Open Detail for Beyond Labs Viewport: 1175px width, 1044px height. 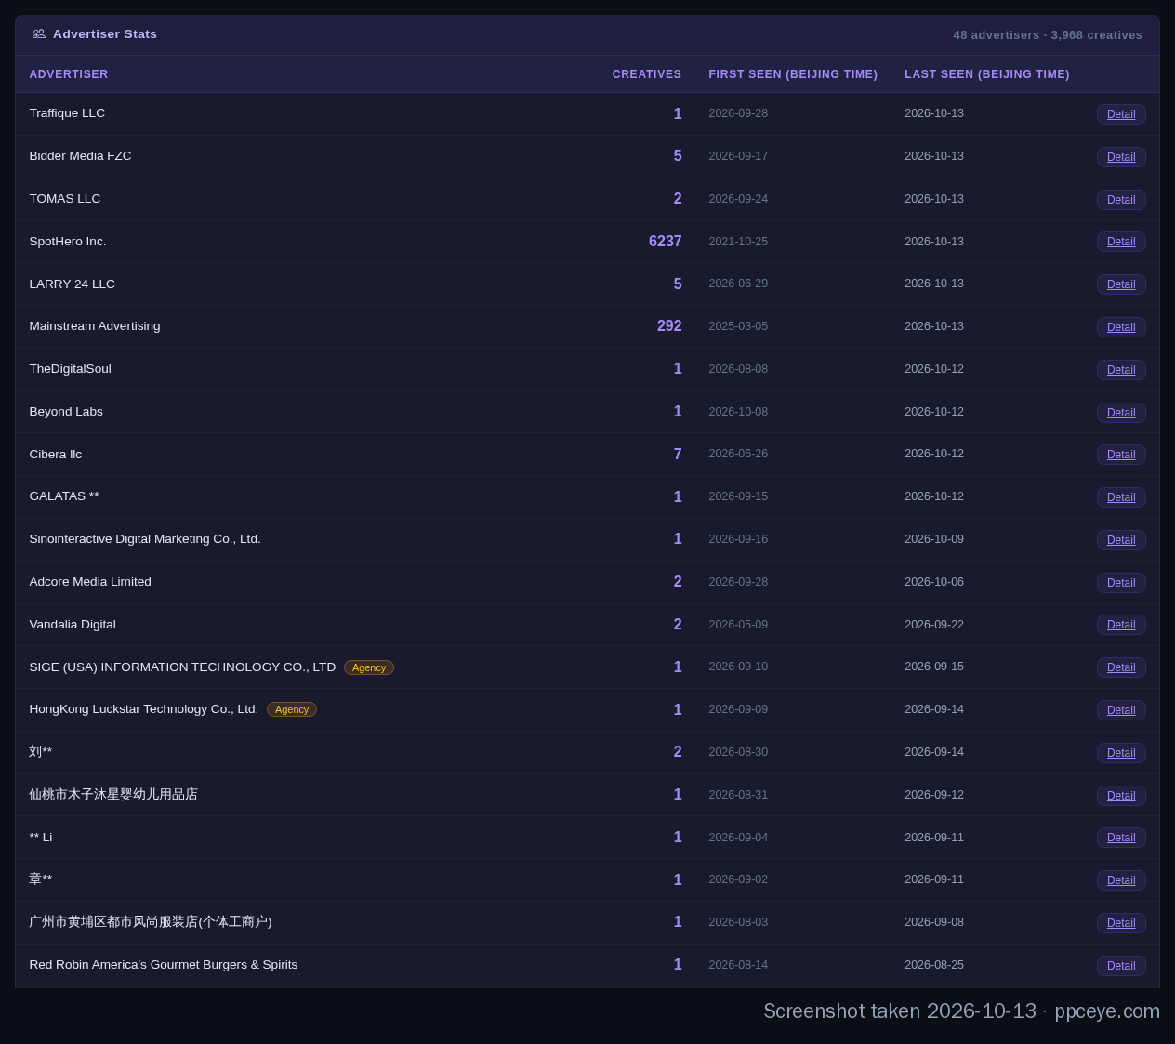tap(1121, 413)
